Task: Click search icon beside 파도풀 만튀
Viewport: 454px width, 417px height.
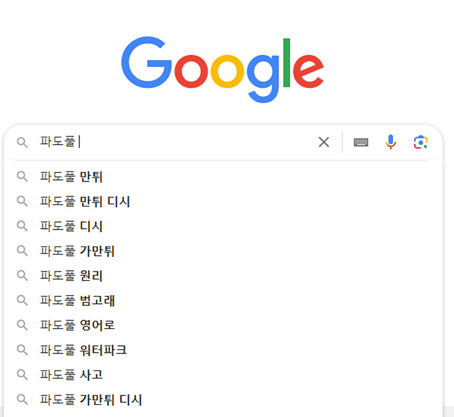Action: pos(23,177)
